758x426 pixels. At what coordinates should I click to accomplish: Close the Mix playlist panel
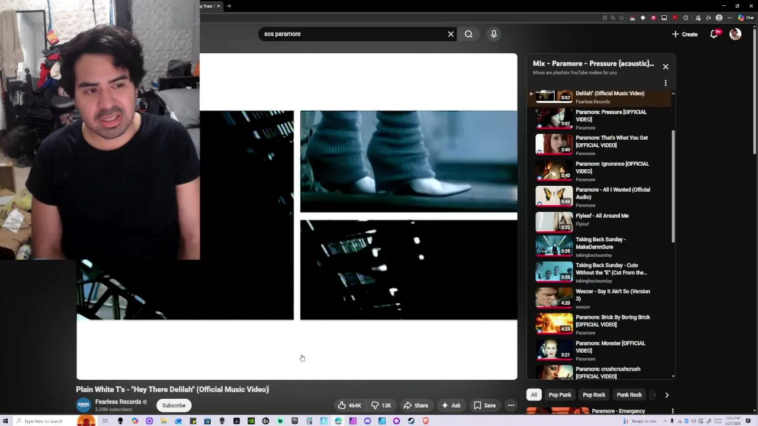[666, 66]
